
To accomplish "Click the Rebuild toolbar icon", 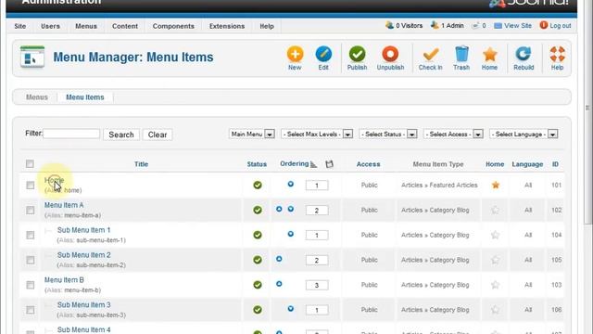I will [x=524, y=54].
